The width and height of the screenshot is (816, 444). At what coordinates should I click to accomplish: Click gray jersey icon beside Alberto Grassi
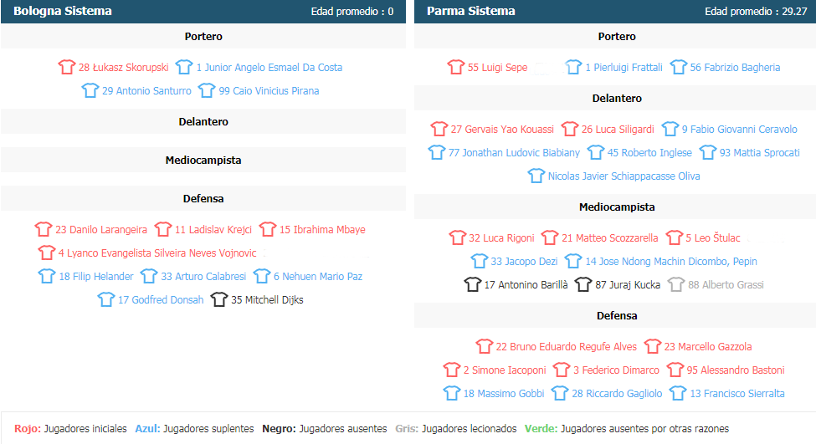coord(676,284)
